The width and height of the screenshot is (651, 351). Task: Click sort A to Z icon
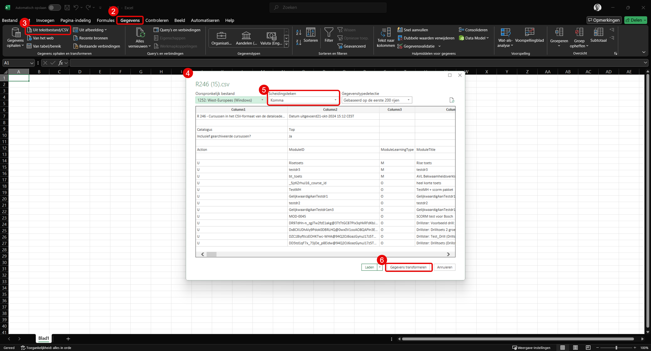[x=299, y=32]
